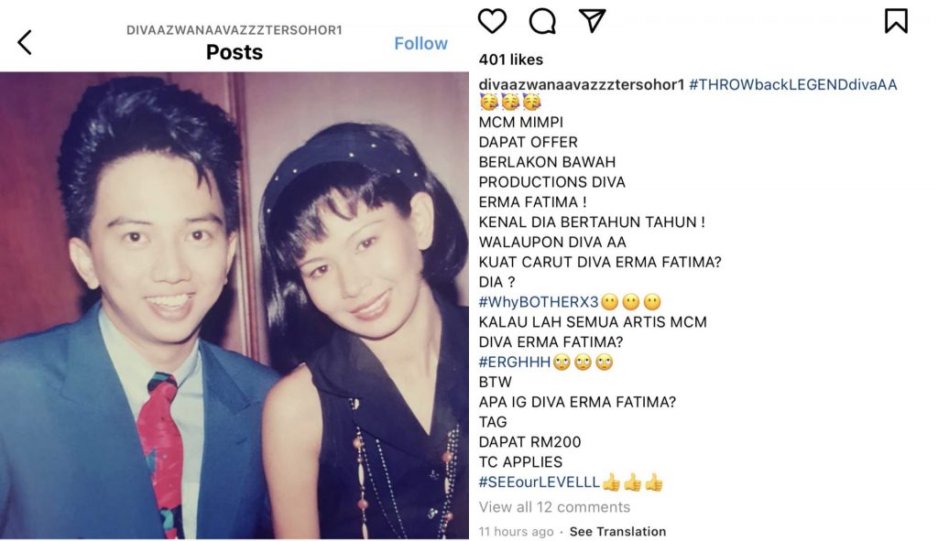
Task: Open divaazwanaavazzztersohor1 profile from caption
Action: [x=582, y=84]
